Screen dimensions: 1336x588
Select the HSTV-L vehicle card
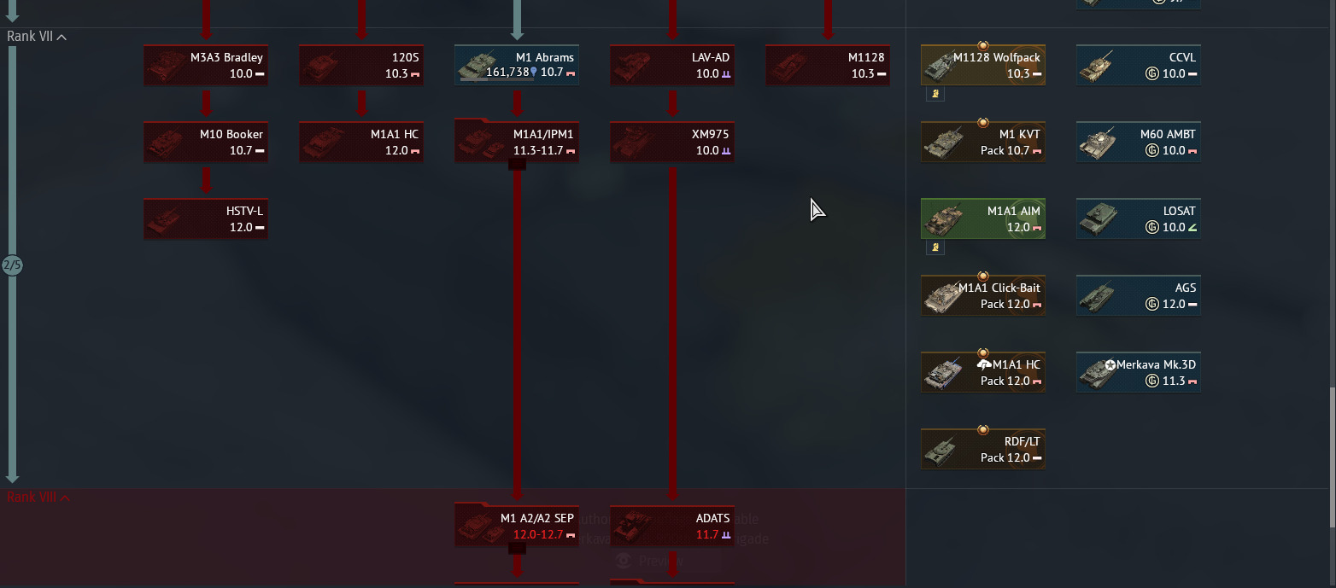pyautogui.click(x=206, y=218)
